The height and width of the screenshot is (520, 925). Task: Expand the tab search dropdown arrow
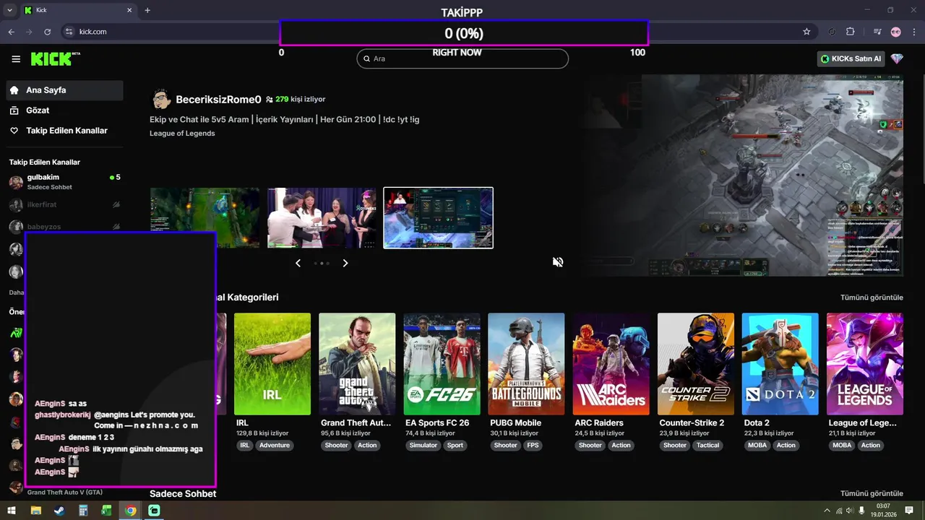tap(9, 10)
